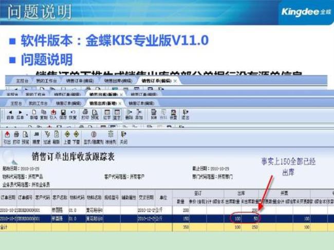Trace downward with the 下查 icon
The image size is (334, 250).
[76, 138]
